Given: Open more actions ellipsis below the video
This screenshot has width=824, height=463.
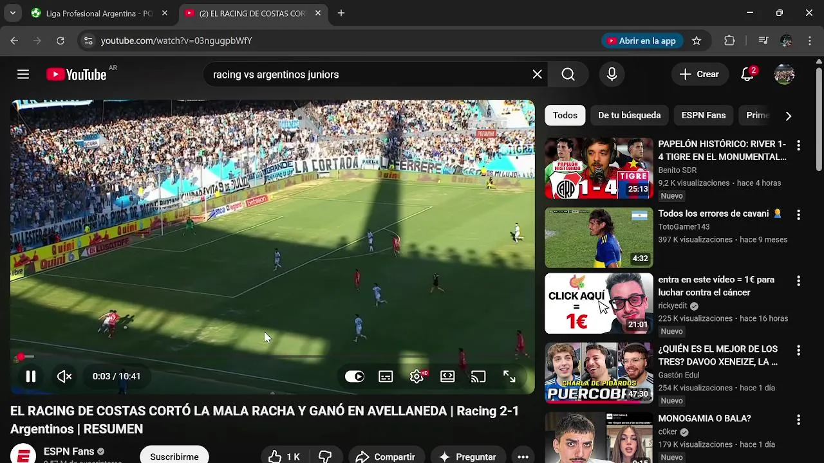Looking at the screenshot, I should (x=523, y=457).
